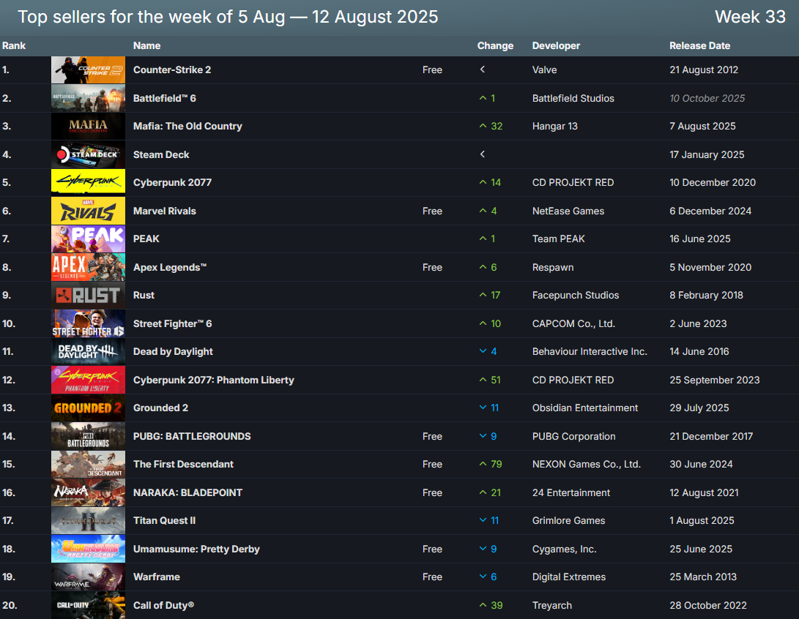Click the 'Top sellers for the week' heading
This screenshot has width=799, height=619.
click(x=228, y=17)
